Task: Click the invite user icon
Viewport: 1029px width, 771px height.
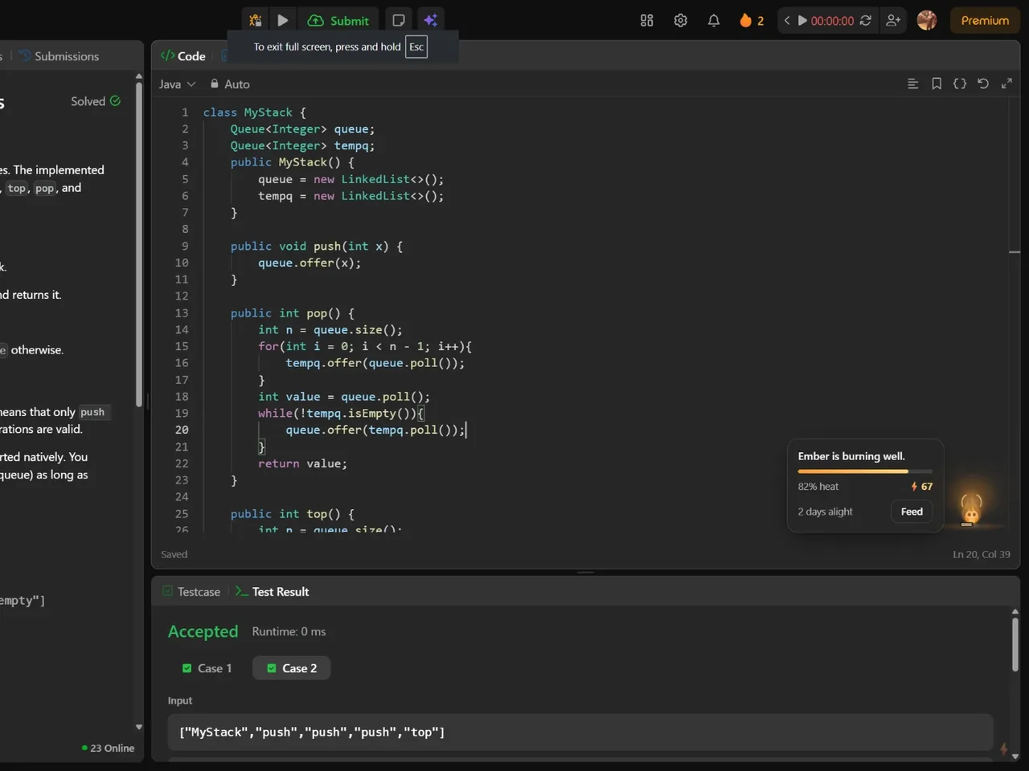Action: [893, 20]
